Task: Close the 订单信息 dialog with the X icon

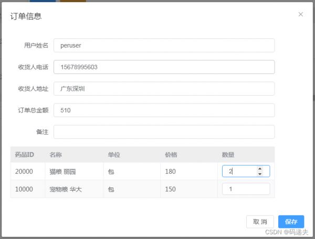Action: (x=300, y=14)
